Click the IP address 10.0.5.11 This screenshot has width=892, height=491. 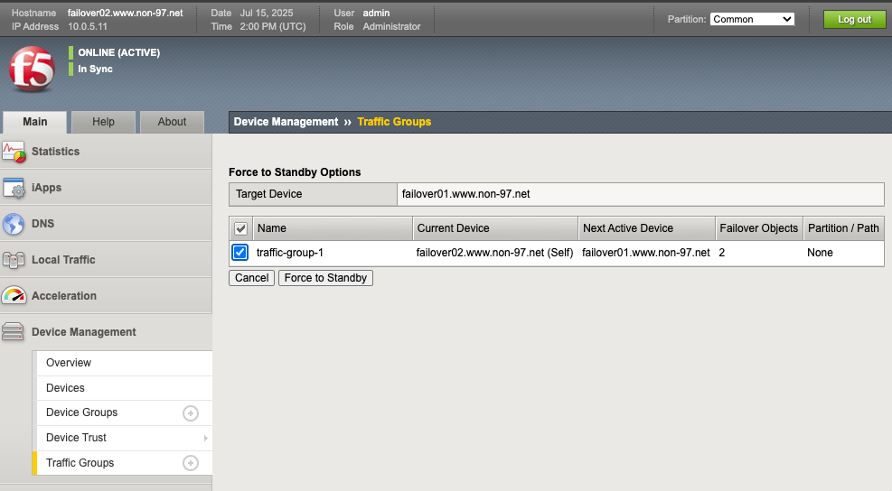tap(88, 26)
